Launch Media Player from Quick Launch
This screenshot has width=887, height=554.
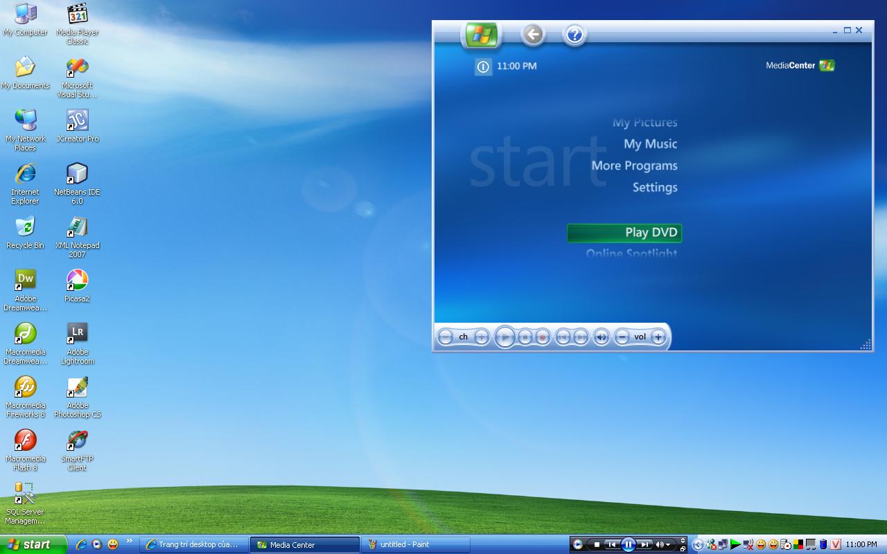tap(97, 544)
